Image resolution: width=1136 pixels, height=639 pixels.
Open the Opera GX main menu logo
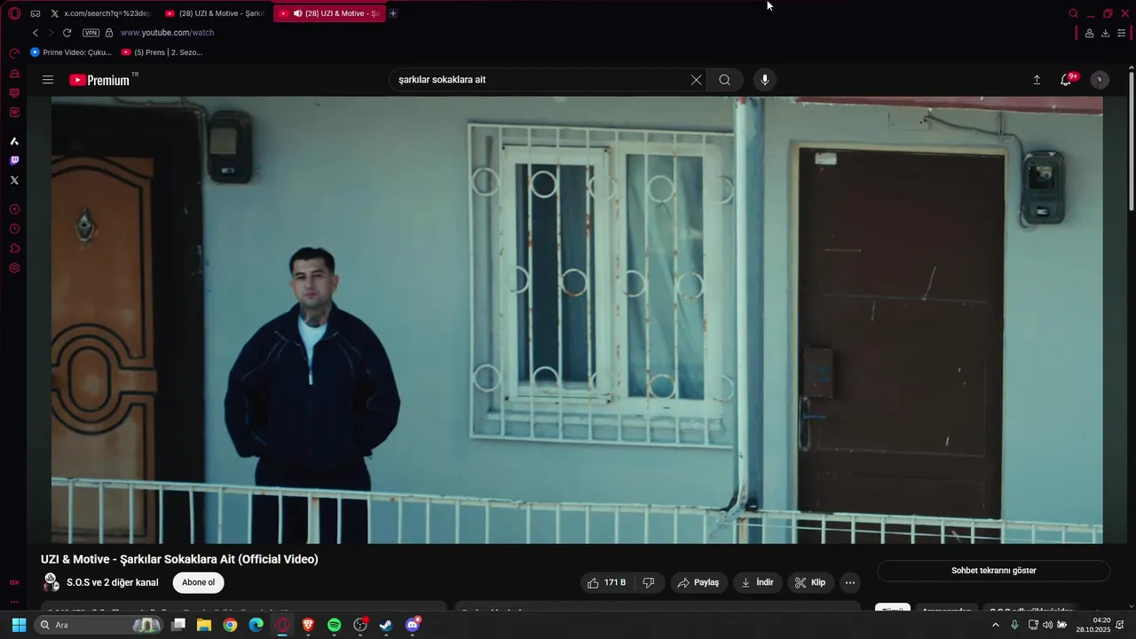click(14, 13)
